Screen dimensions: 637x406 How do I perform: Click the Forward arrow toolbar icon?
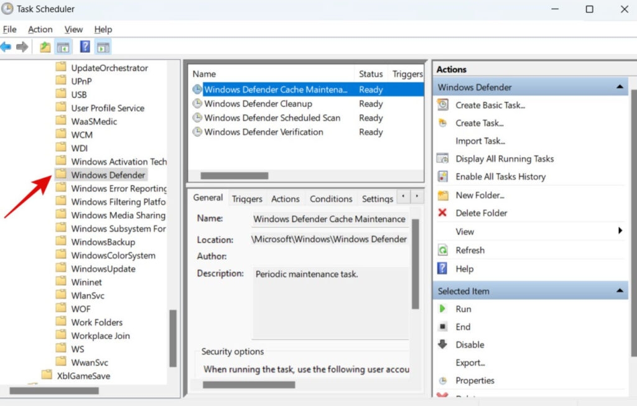click(x=22, y=47)
